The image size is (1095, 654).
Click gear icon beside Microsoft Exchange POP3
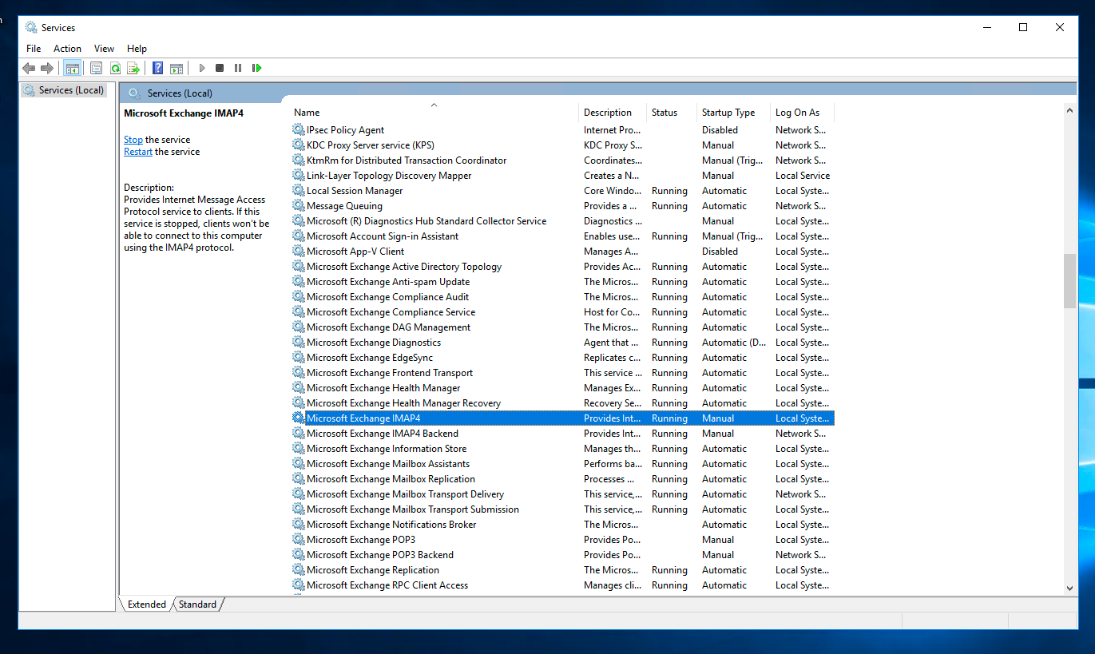click(299, 539)
